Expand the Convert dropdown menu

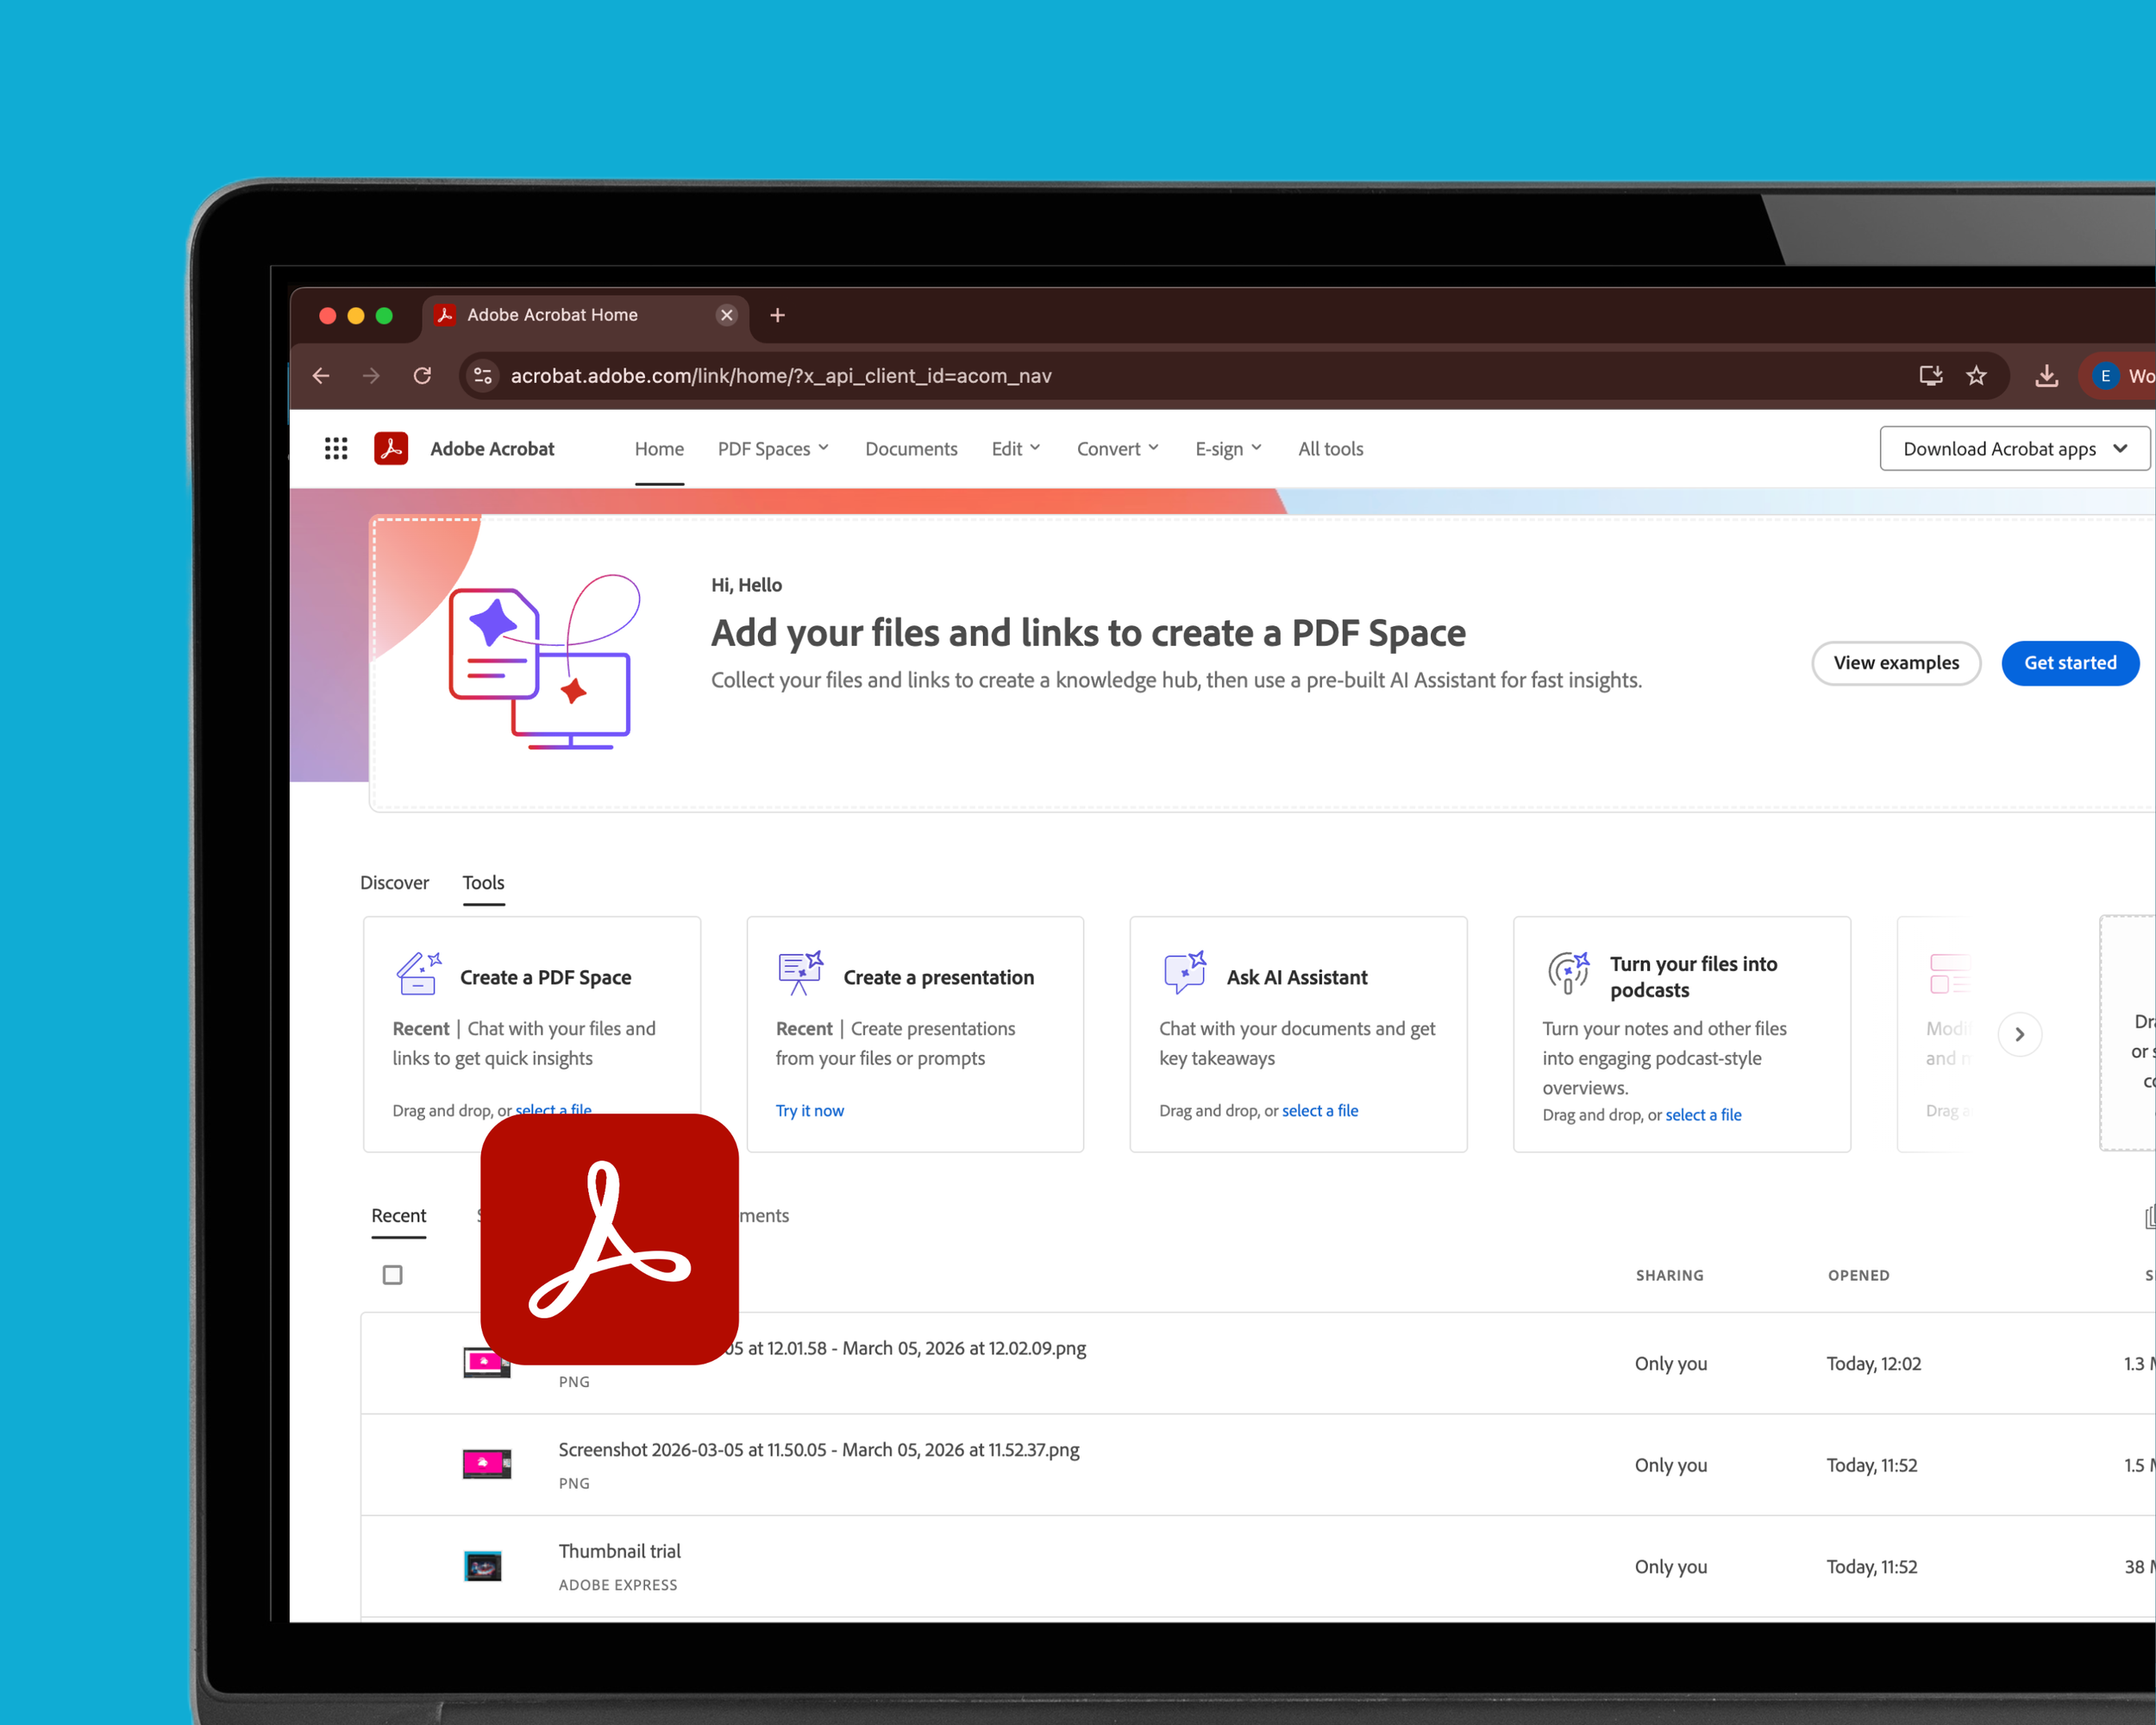click(x=1117, y=449)
